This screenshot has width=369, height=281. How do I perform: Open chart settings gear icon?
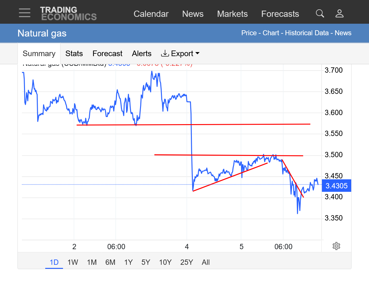click(336, 246)
